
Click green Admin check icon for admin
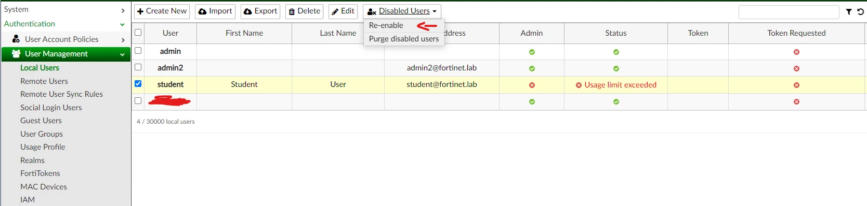(532, 52)
